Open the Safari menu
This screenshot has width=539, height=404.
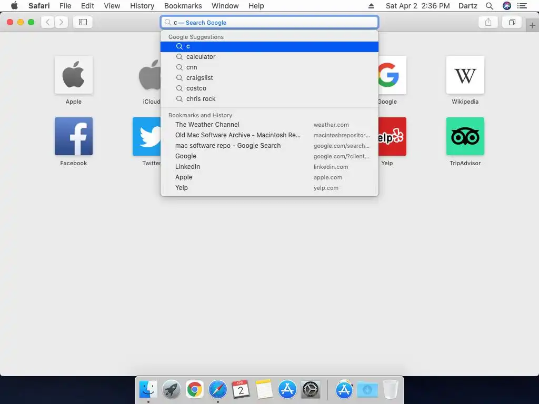39,6
